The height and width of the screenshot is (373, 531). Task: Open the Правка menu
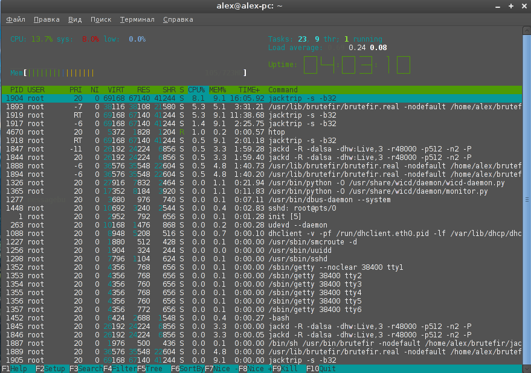[47, 19]
